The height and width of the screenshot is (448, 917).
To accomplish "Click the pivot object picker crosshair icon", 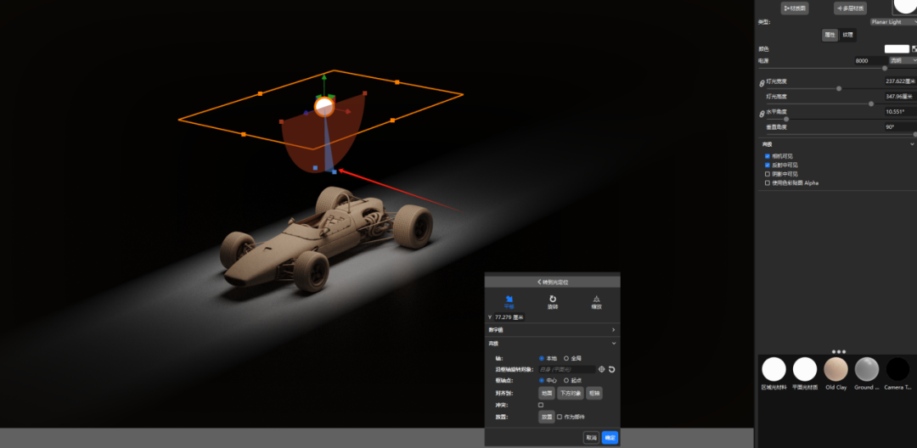I will (602, 369).
